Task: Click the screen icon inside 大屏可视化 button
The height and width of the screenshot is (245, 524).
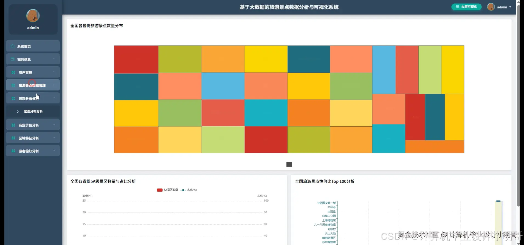Action: coord(457,7)
